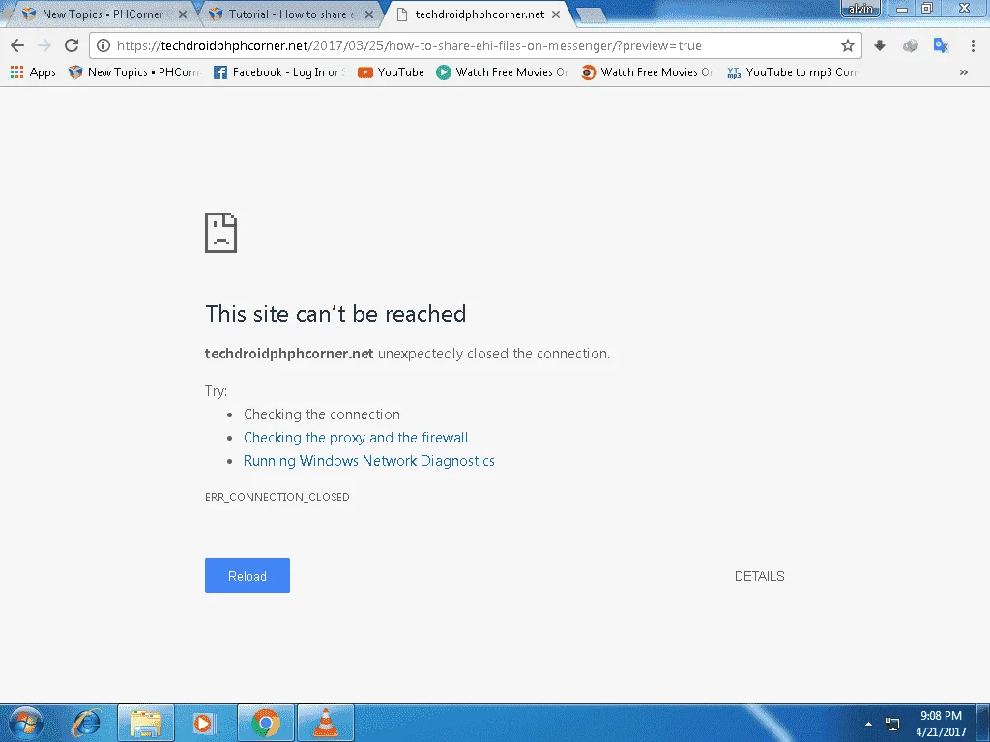Click the 'This site can't be reached' heading
The width and height of the screenshot is (990, 742).
pyautogui.click(x=335, y=314)
